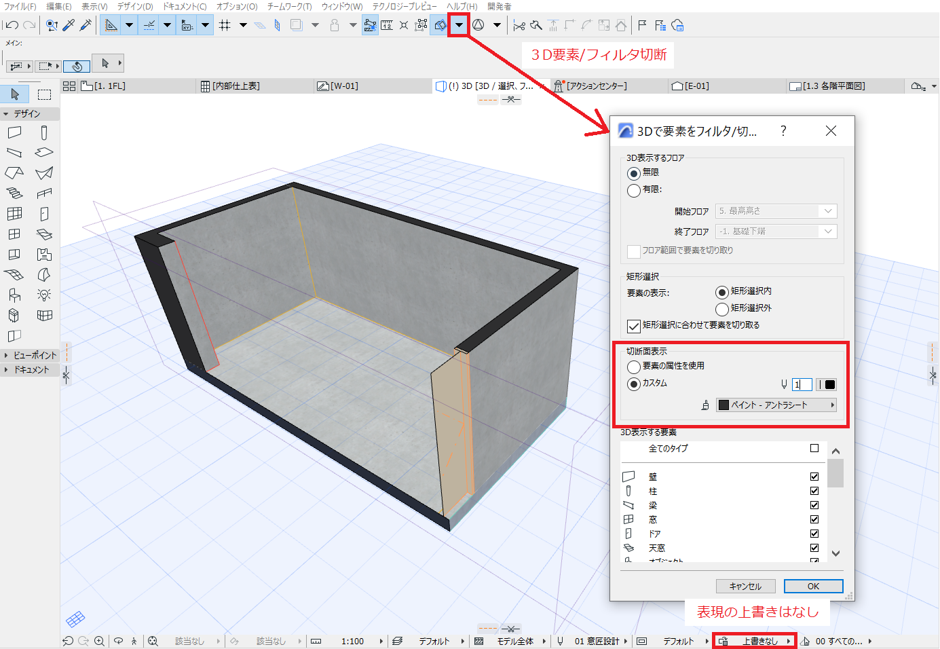This screenshot has height=649, width=940.
Task: Select the カスタム radio button
Action: click(x=633, y=384)
